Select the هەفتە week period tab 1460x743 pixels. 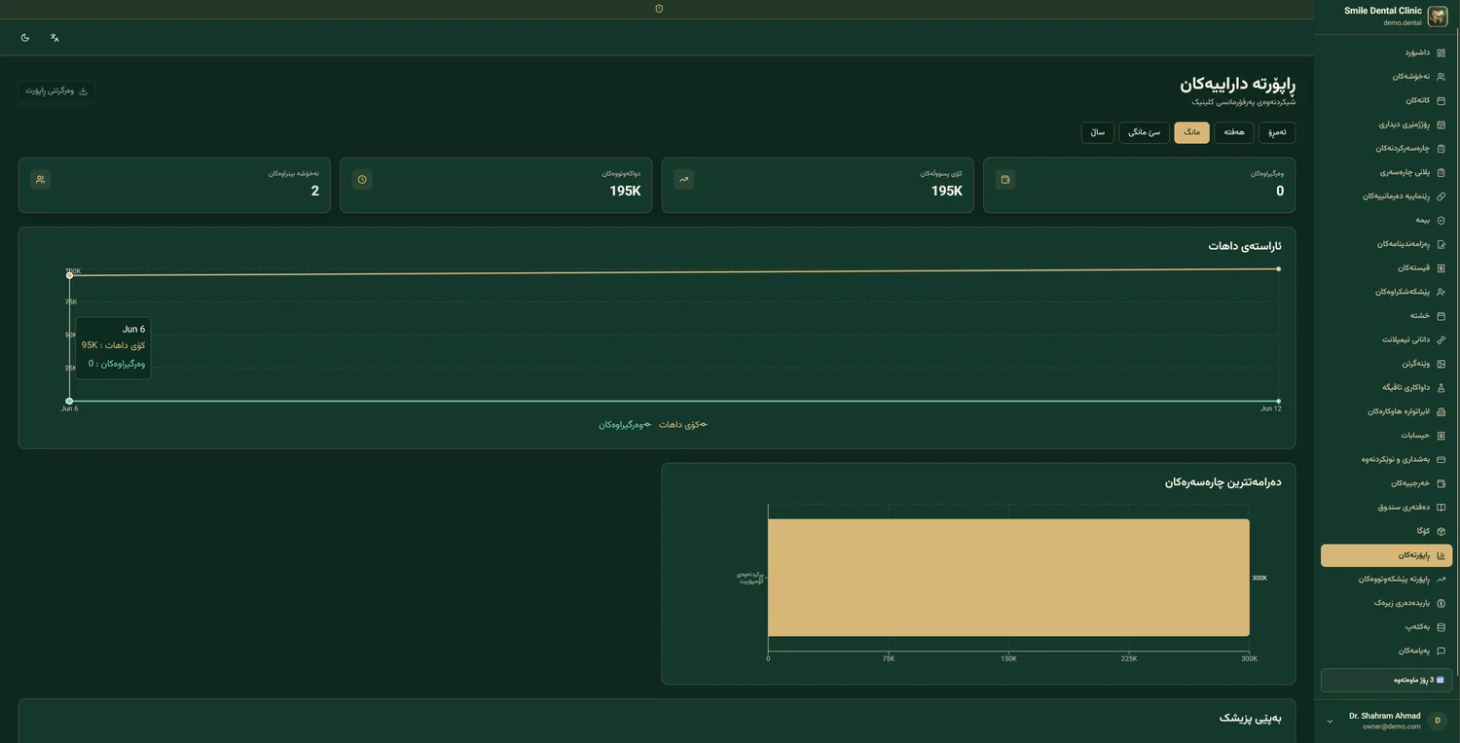point(1234,132)
